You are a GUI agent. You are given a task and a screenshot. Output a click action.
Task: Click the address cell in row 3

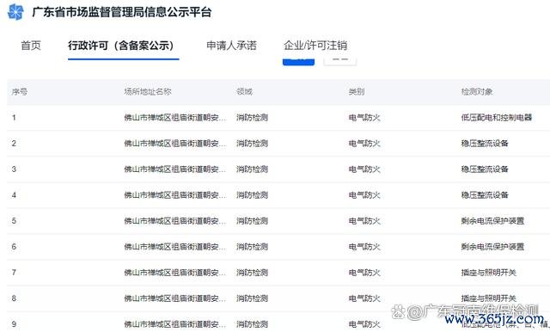pyautogui.click(x=175, y=169)
